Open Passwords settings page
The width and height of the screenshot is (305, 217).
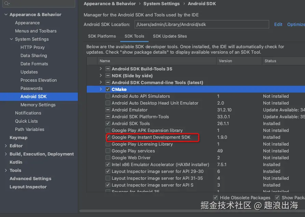pos(31,88)
